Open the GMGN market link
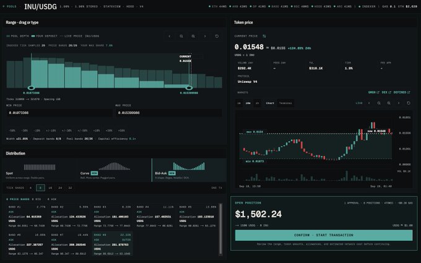Image resolution: width=421 pixels, height=263 pixels. [x=373, y=92]
